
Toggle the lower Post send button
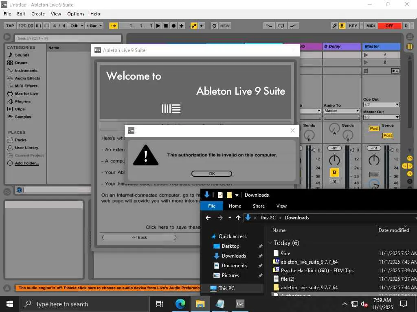tap(388, 135)
